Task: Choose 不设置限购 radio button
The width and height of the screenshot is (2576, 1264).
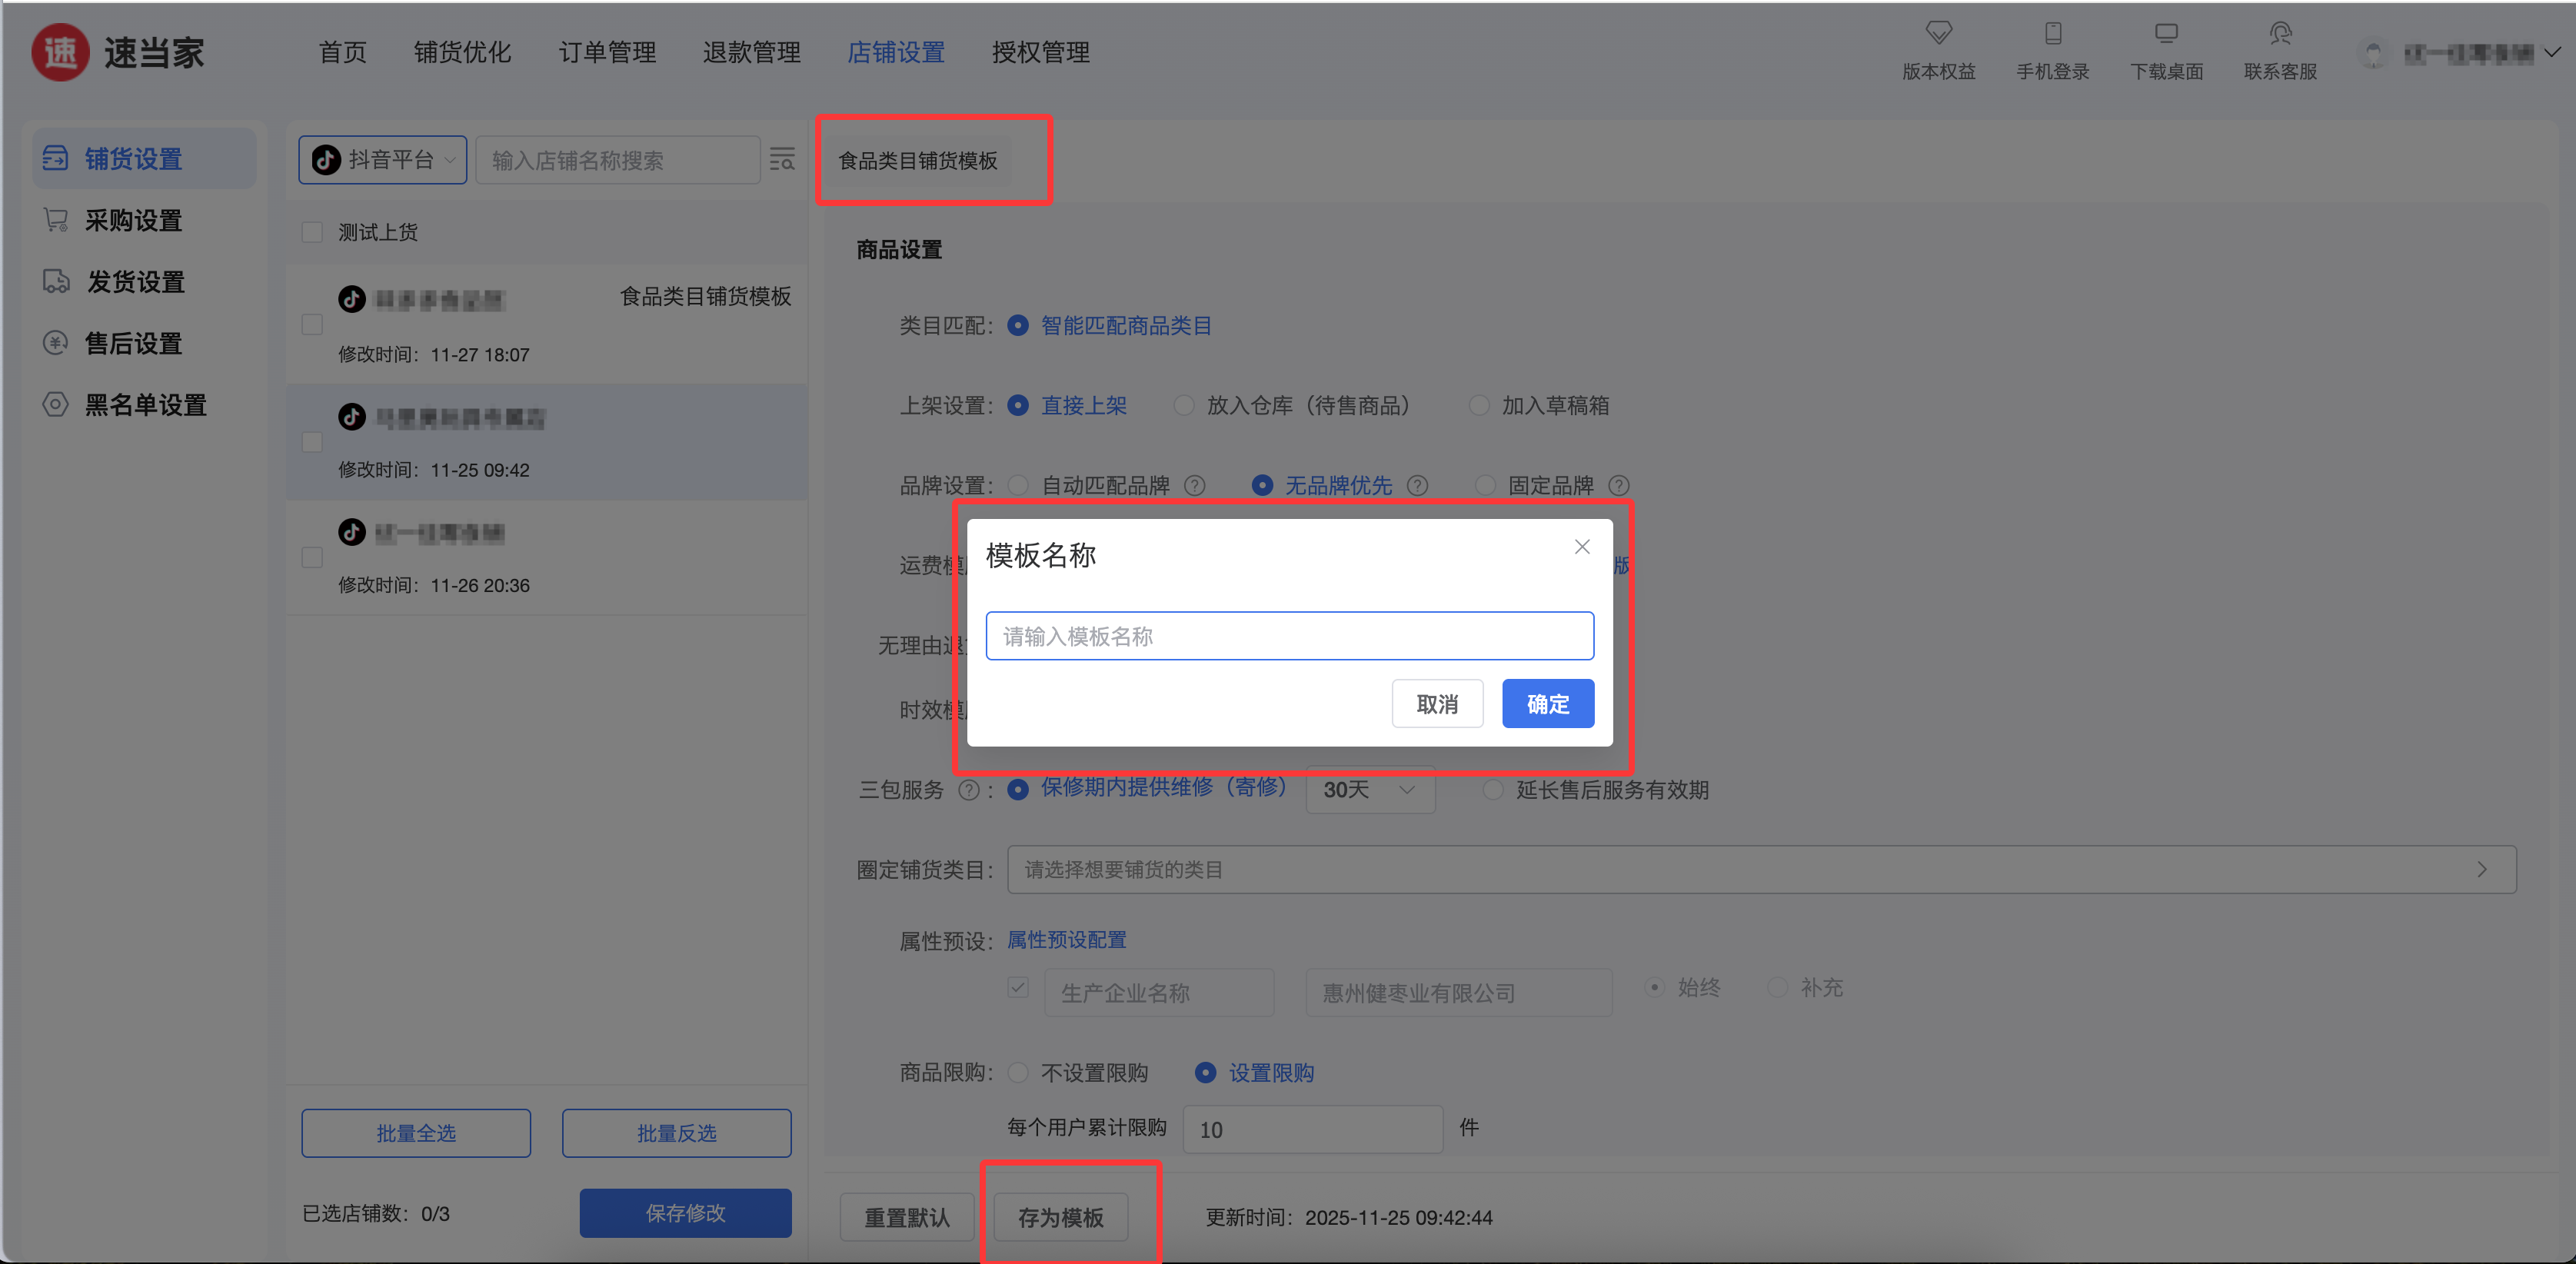Action: (x=1018, y=1072)
